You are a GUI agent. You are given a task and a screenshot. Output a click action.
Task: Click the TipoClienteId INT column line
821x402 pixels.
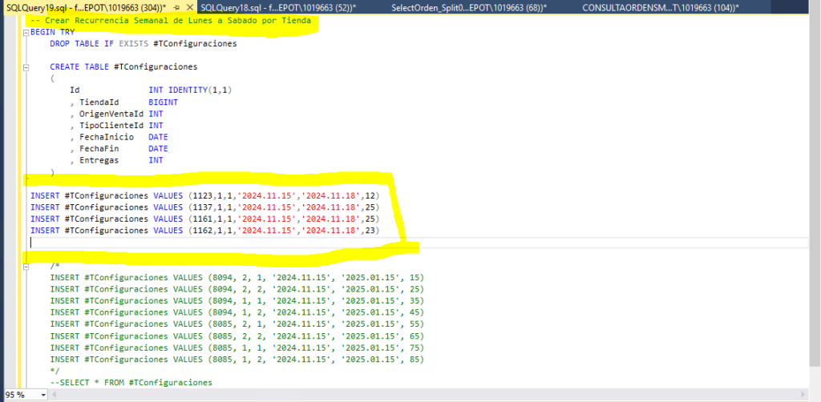[x=116, y=126]
